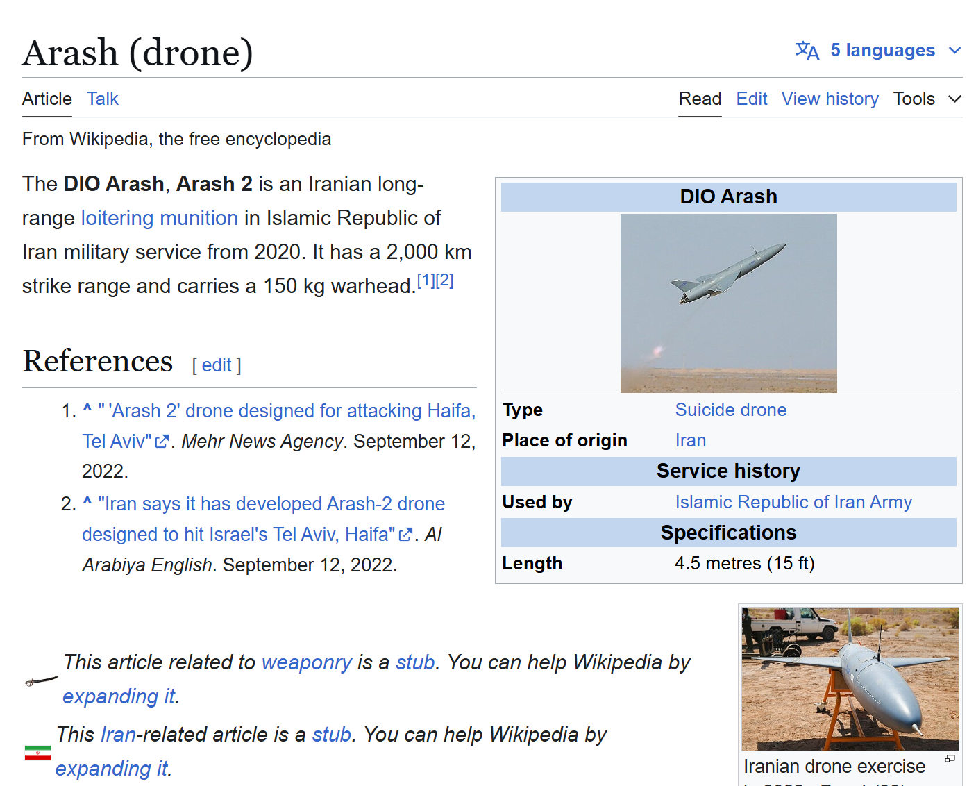Open the Iran link in stub notice
The image size is (976, 786).
tap(119, 735)
